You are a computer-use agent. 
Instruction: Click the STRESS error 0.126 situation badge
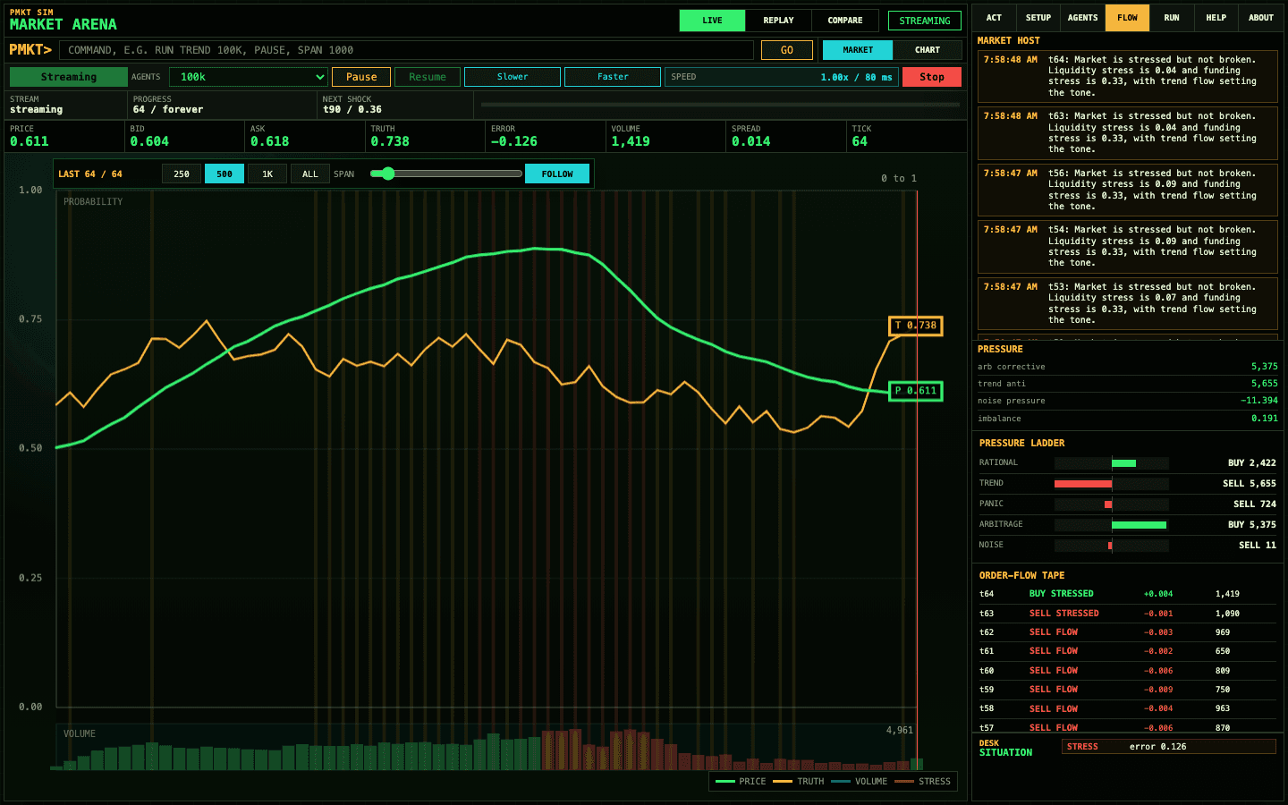coord(1169,747)
